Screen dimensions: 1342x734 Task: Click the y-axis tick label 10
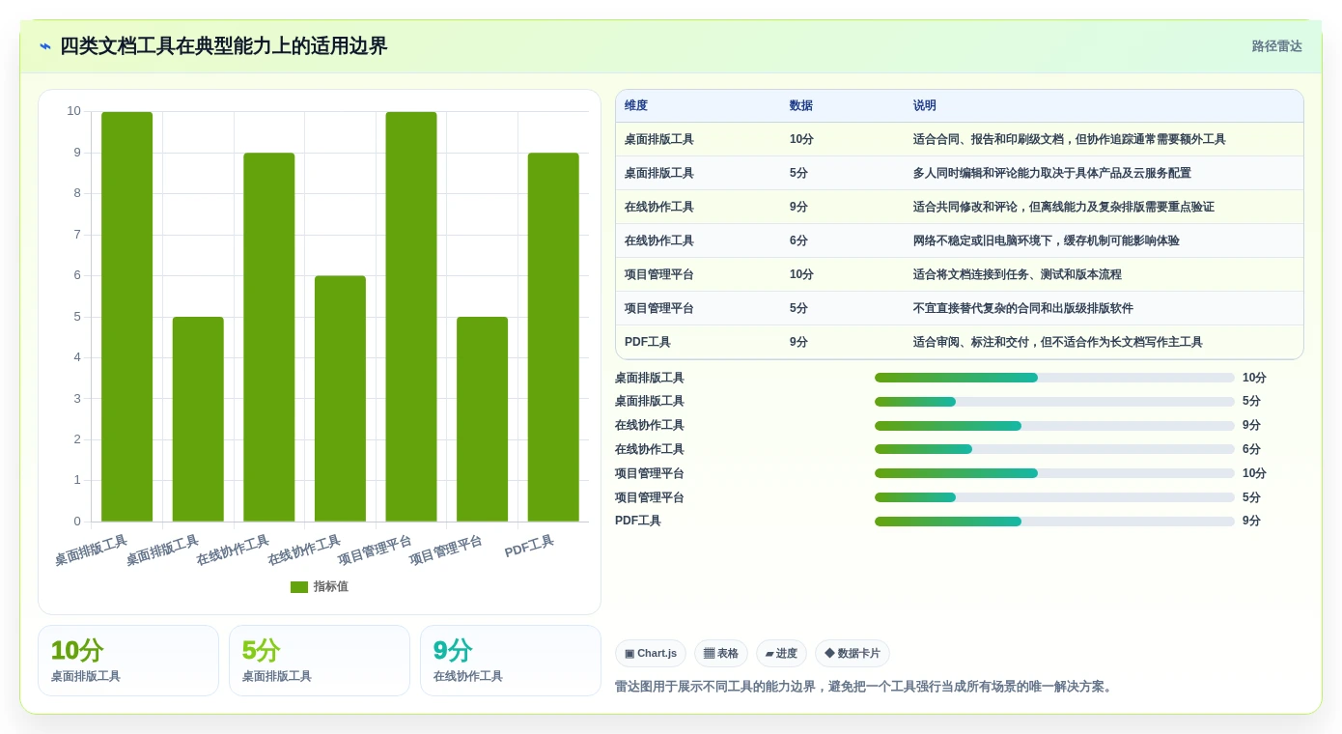(73, 111)
